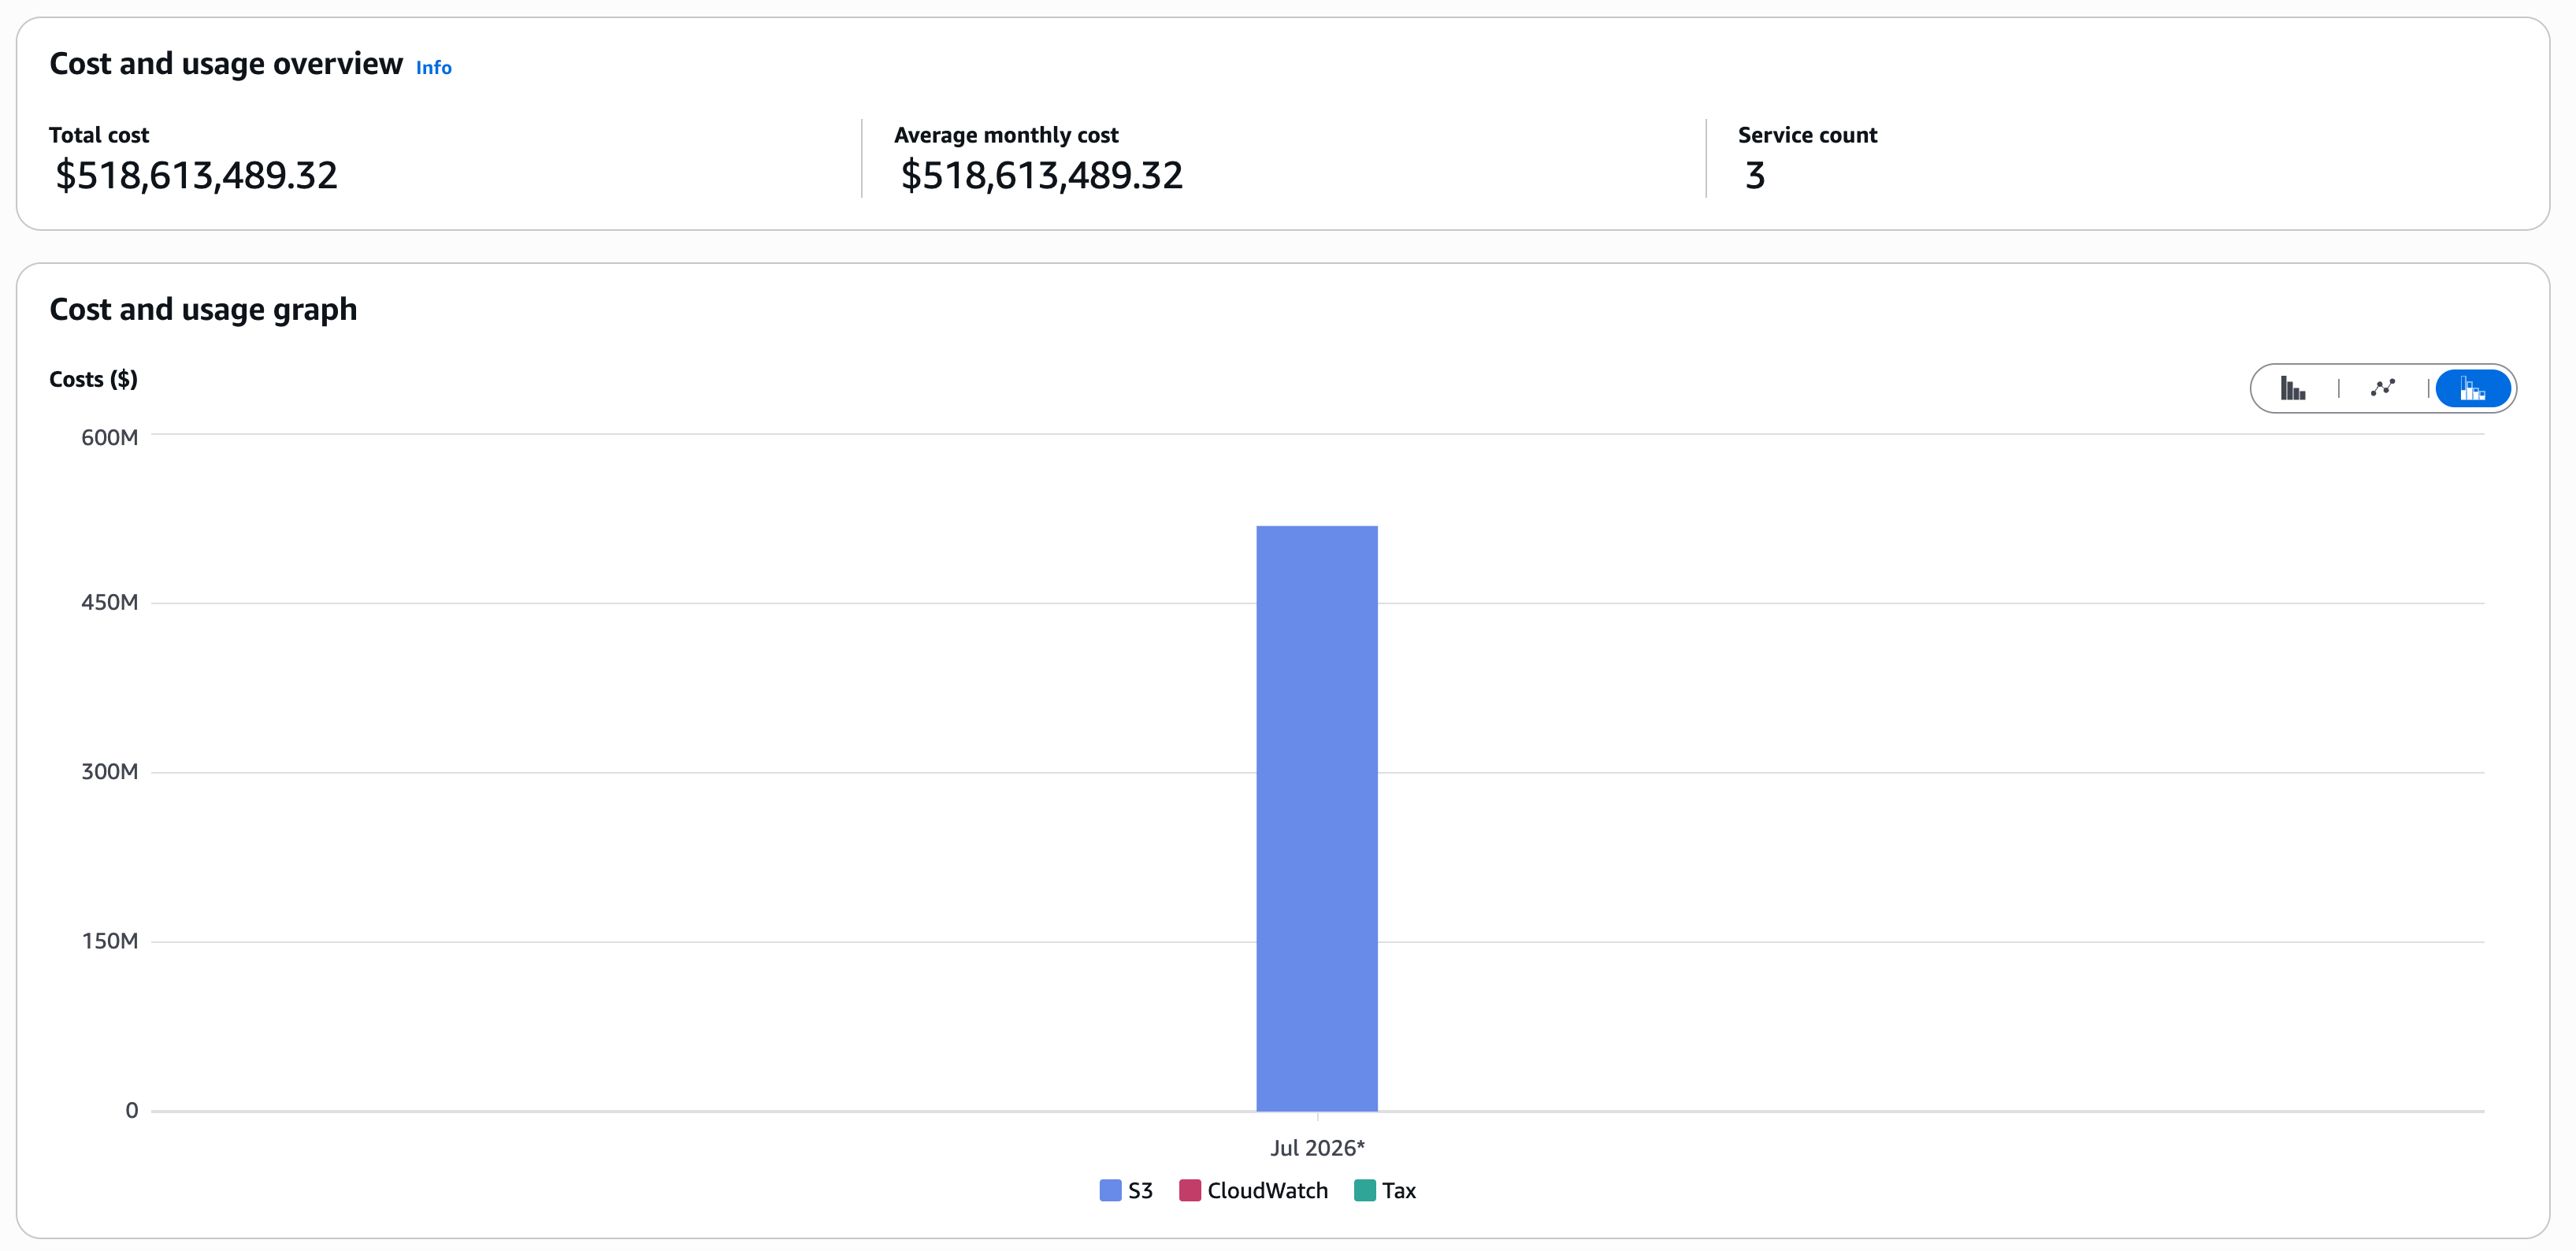Select the Average monthly cost amount

[x=1041, y=176]
